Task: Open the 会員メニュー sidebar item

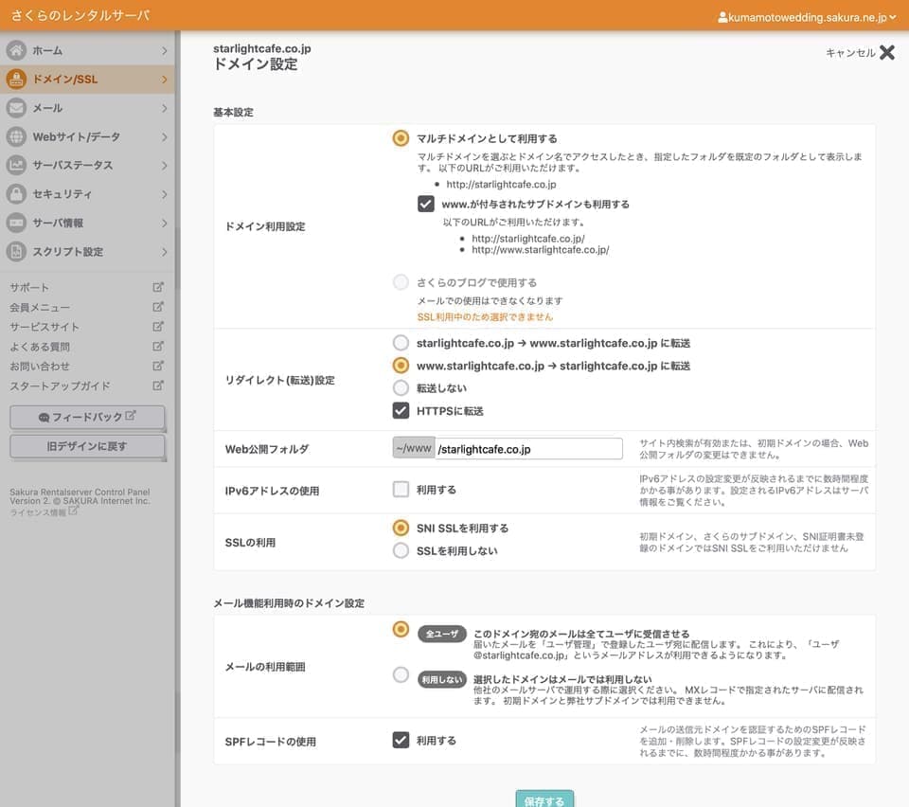Action: tap(40, 307)
